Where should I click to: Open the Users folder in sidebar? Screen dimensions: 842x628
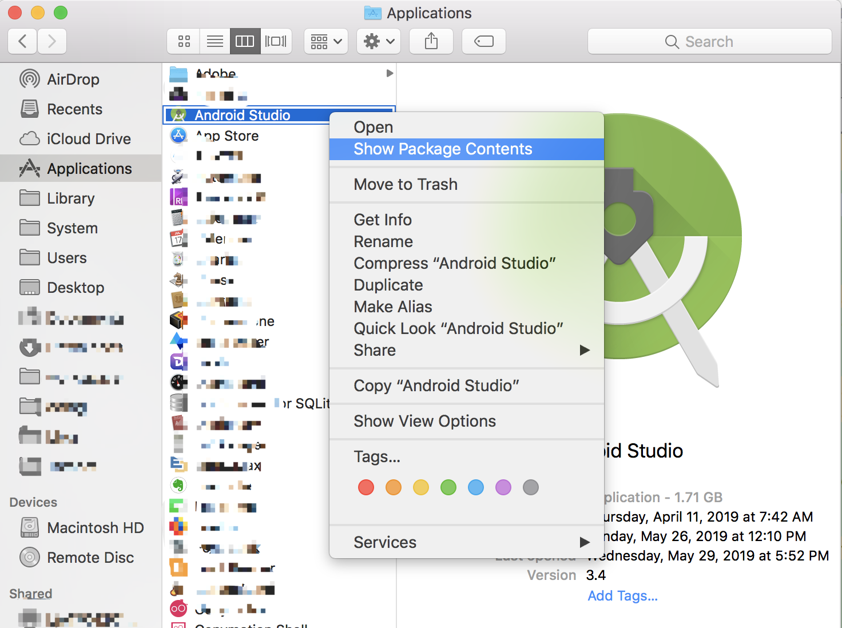click(81, 257)
